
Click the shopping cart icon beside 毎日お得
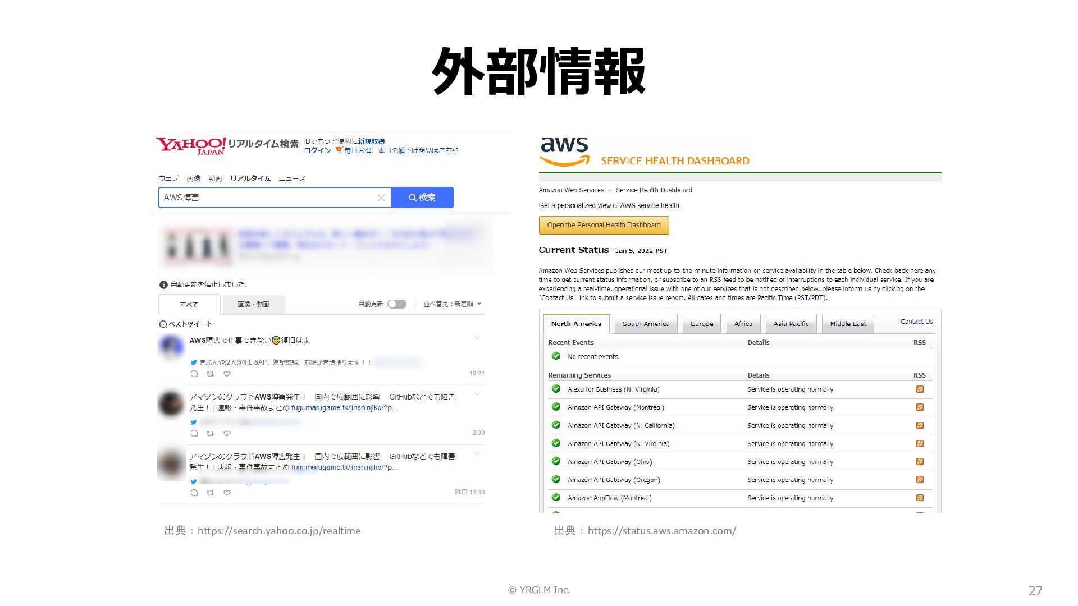tap(339, 150)
